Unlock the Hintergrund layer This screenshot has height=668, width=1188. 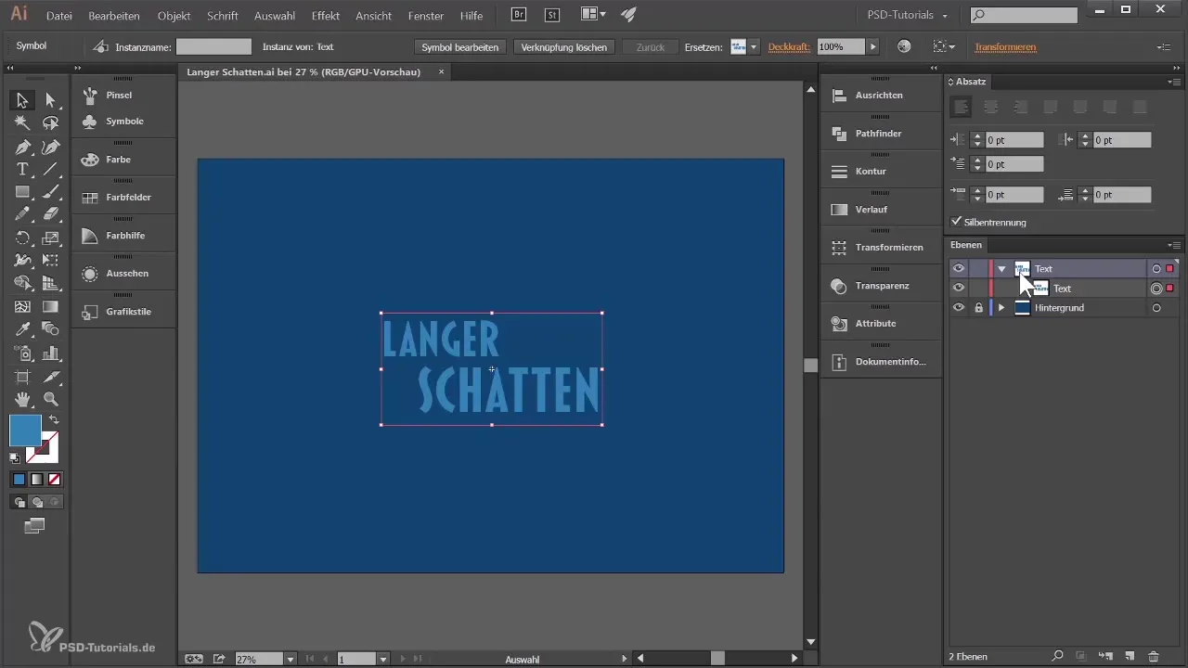point(978,307)
